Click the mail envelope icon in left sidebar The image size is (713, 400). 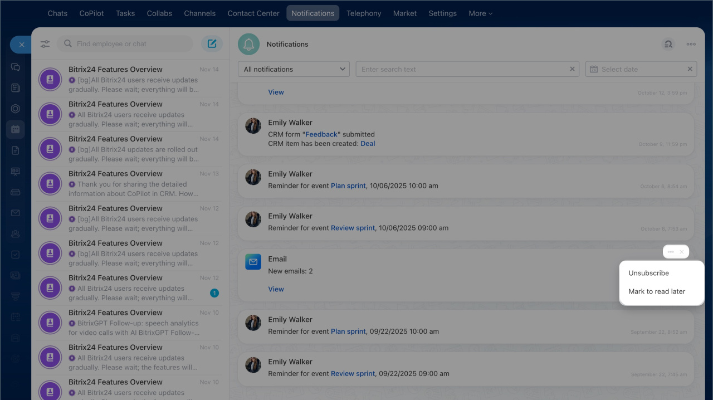(16, 213)
